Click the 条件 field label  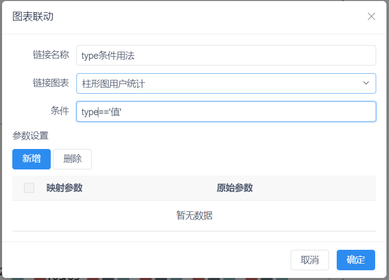60,111
